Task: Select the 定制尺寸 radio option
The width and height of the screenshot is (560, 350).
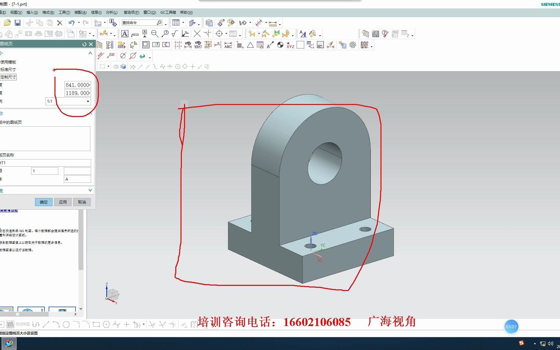Action: pyautogui.click(x=8, y=77)
